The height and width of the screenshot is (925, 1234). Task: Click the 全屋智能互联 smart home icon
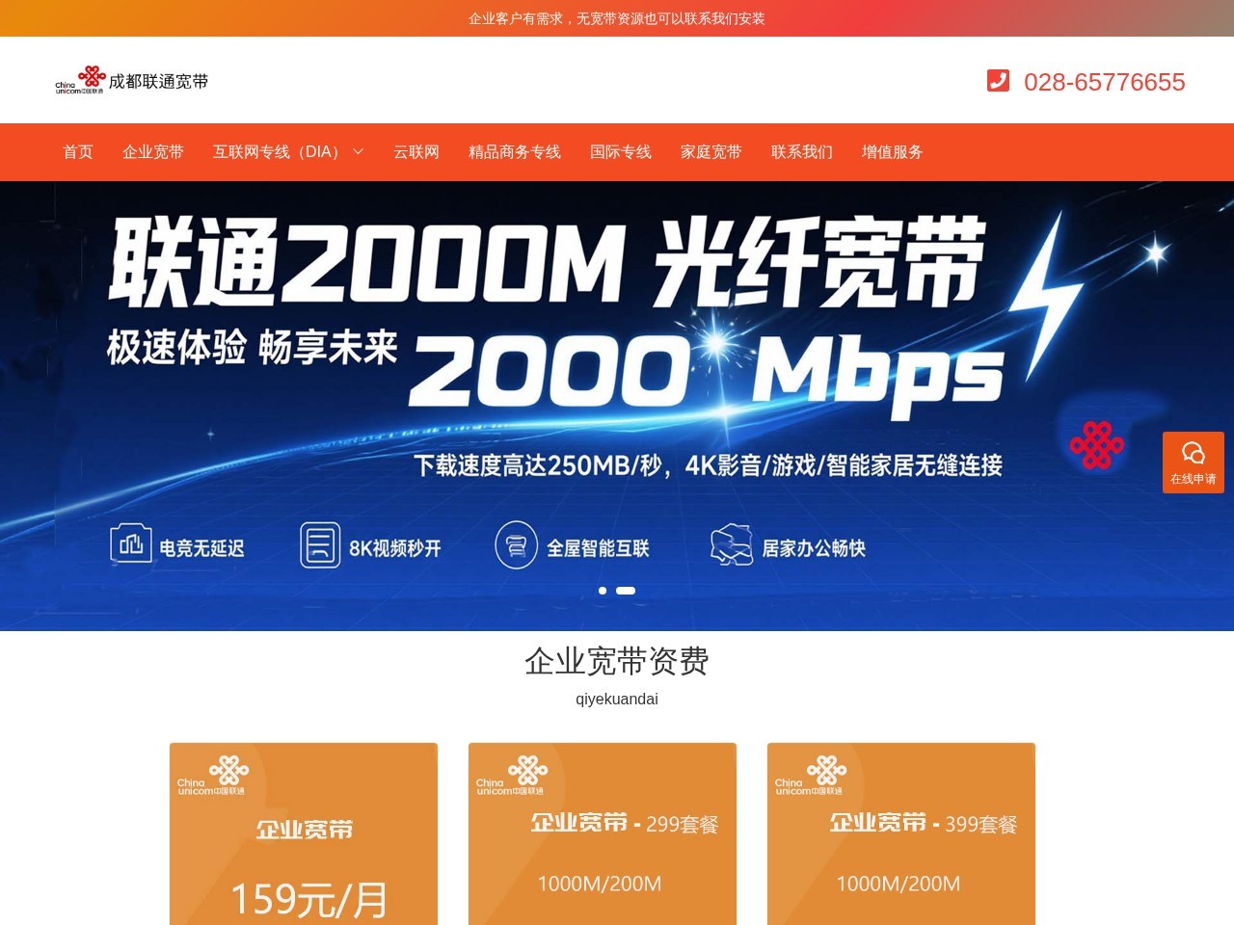[x=517, y=543]
